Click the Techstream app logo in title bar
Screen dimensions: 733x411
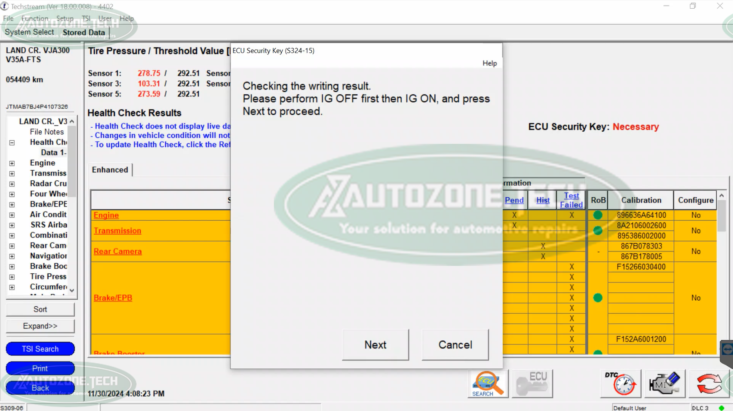[x=5, y=6]
